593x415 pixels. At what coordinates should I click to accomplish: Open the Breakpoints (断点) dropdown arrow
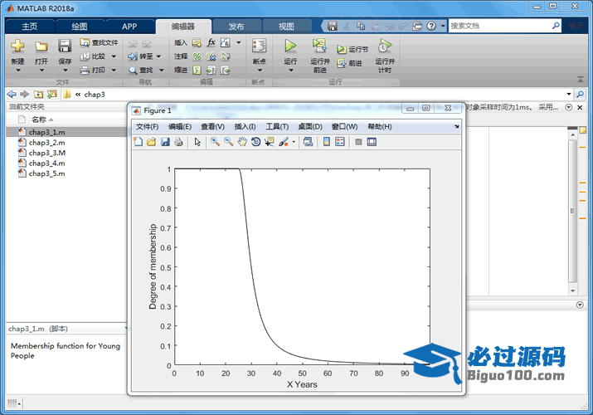pyautogui.click(x=260, y=71)
